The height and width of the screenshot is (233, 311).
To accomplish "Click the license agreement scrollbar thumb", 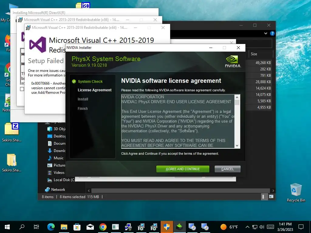I will 237,103.
